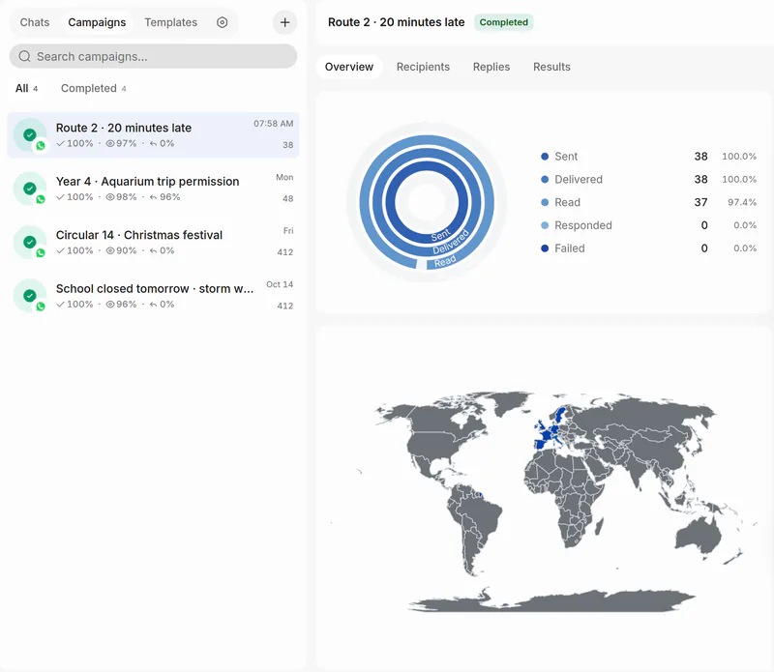Switch to the Results tab
The width and height of the screenshot is (774, 672).
point(551,67)
